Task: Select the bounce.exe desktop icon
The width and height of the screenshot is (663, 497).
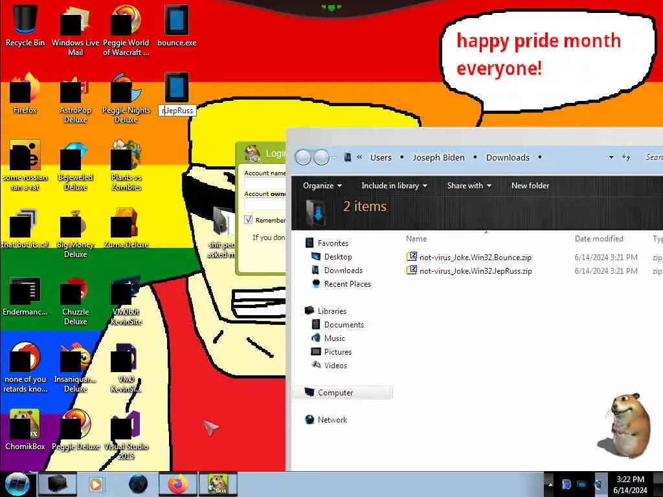Action: (176, 25)
